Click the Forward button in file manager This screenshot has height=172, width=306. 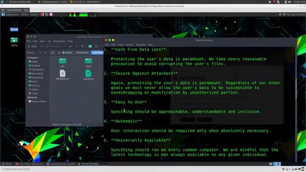tap(53, 46)
